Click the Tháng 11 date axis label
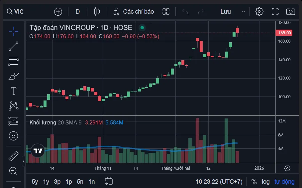The width and height of the screenshot is (302, 188). [103, 168]
